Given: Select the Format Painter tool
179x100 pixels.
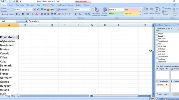Looking at the screenshot, I should tap(8, 14).
